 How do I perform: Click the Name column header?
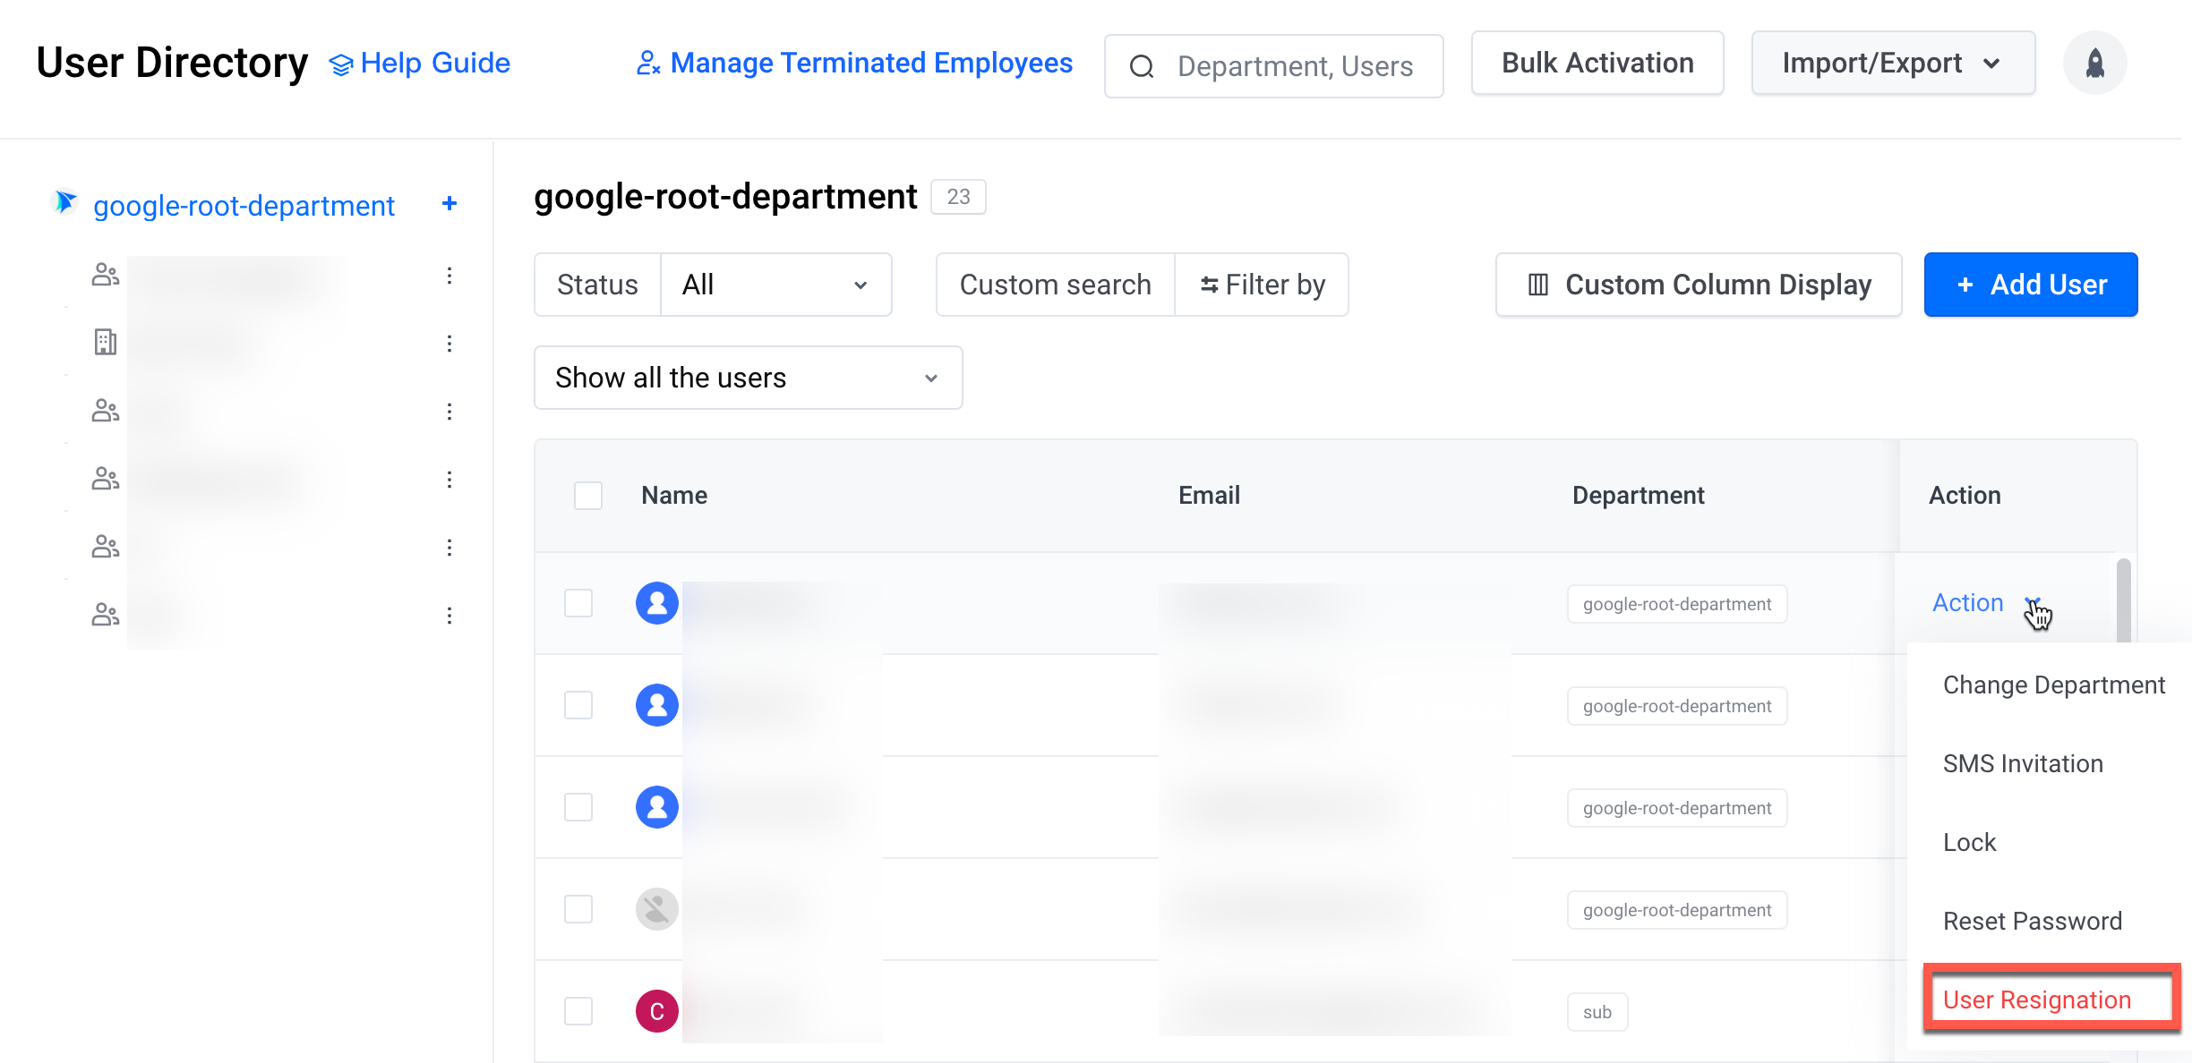pos(674,496)
